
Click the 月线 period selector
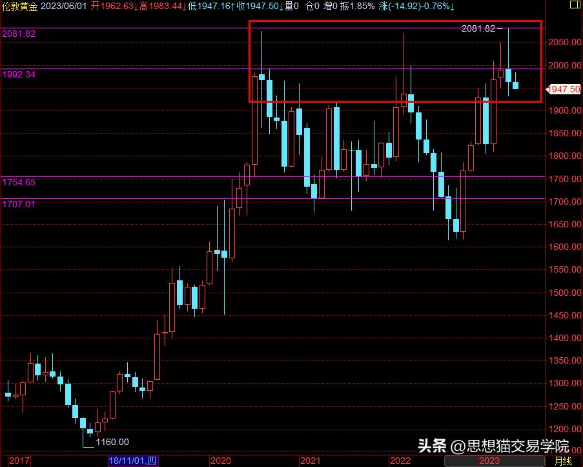tap(563, 461)
